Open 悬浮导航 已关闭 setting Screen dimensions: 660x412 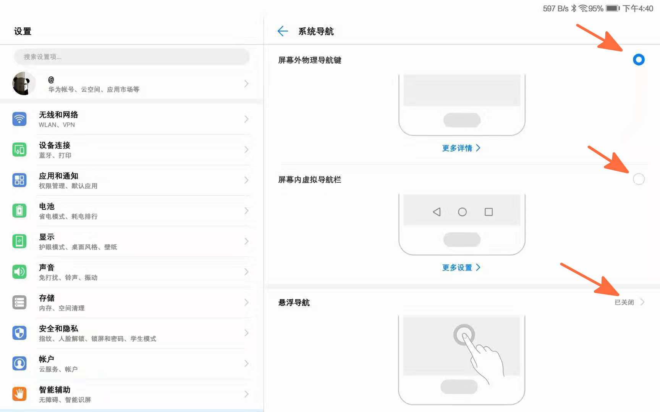pyautogui.click(x=629, y=302)
